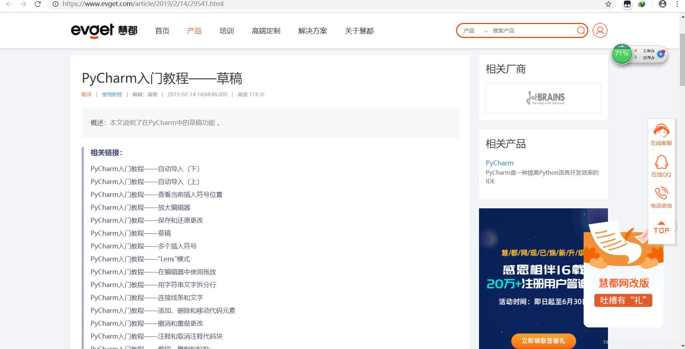The height and width of the screenshot is (349, 685).
Task: Click the TOP back-to-top button
Action: click(661, 228)
